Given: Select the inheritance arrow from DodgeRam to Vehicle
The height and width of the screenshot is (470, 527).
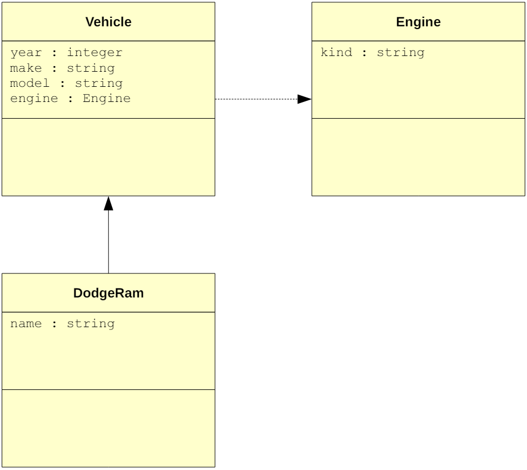Looking at the screenshot, I should (108, 235).
